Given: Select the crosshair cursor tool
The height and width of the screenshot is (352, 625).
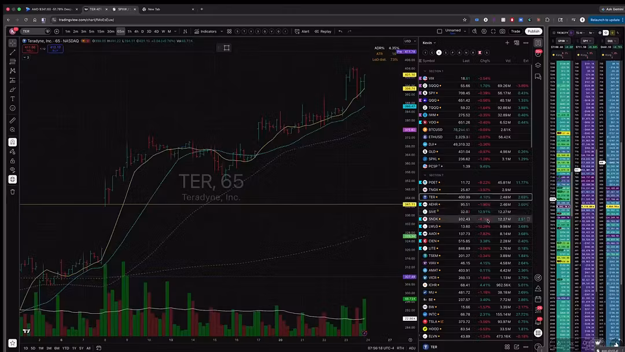Looking at the screenshot, I should [12, 43].
